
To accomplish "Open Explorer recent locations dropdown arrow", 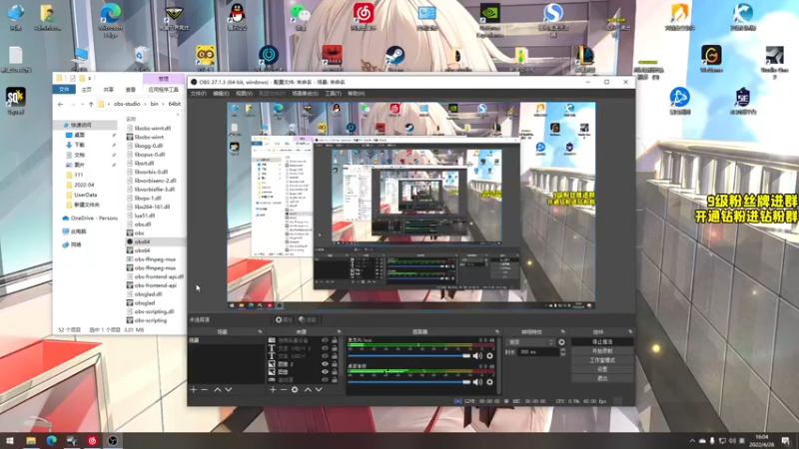I will click(82, 104).
